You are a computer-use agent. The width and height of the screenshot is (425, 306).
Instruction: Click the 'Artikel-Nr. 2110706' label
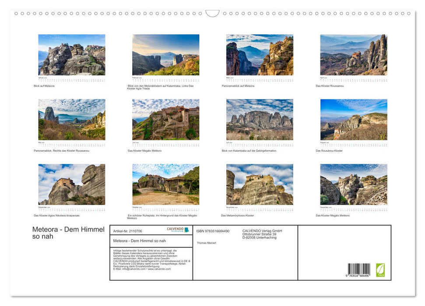127,231
